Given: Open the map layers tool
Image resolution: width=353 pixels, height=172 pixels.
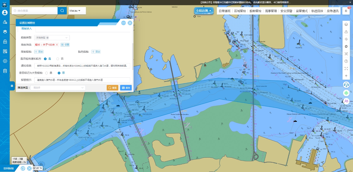Looking at the screenshot, I should coord(346,24).
